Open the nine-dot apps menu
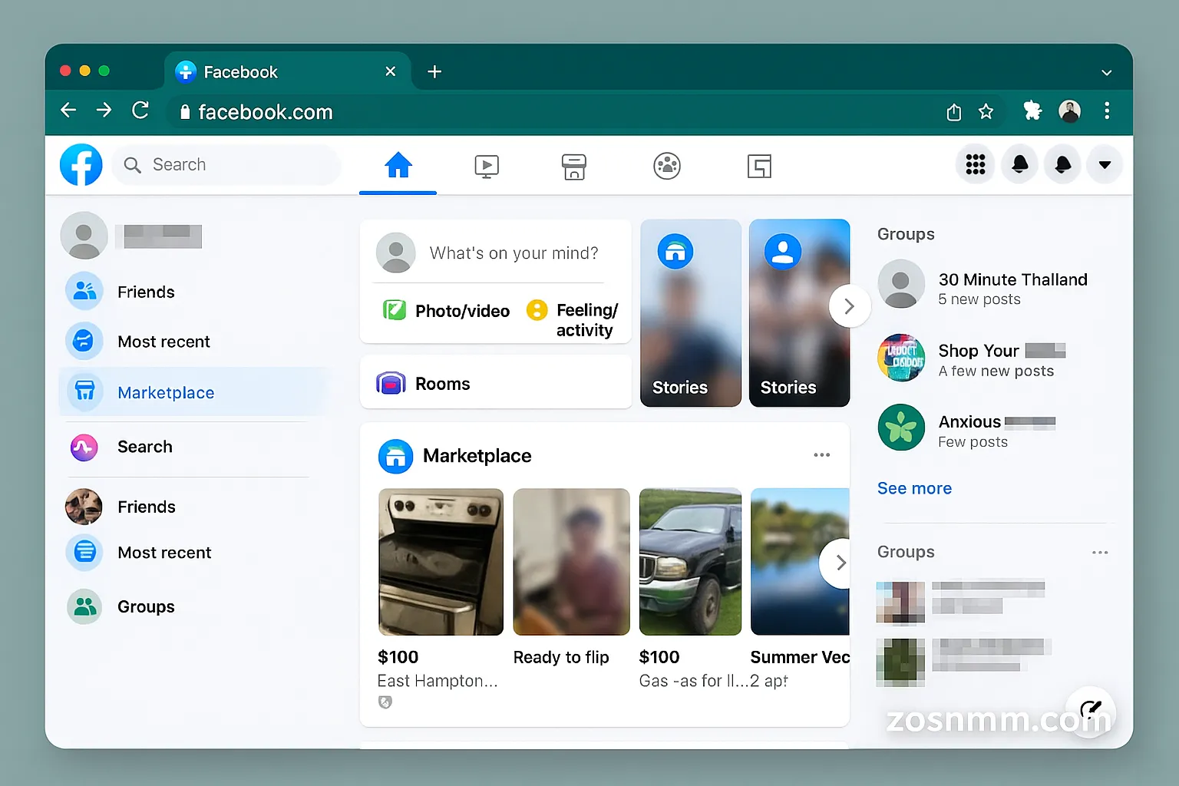Viewport: 1179px width, 786px height. 976,164
